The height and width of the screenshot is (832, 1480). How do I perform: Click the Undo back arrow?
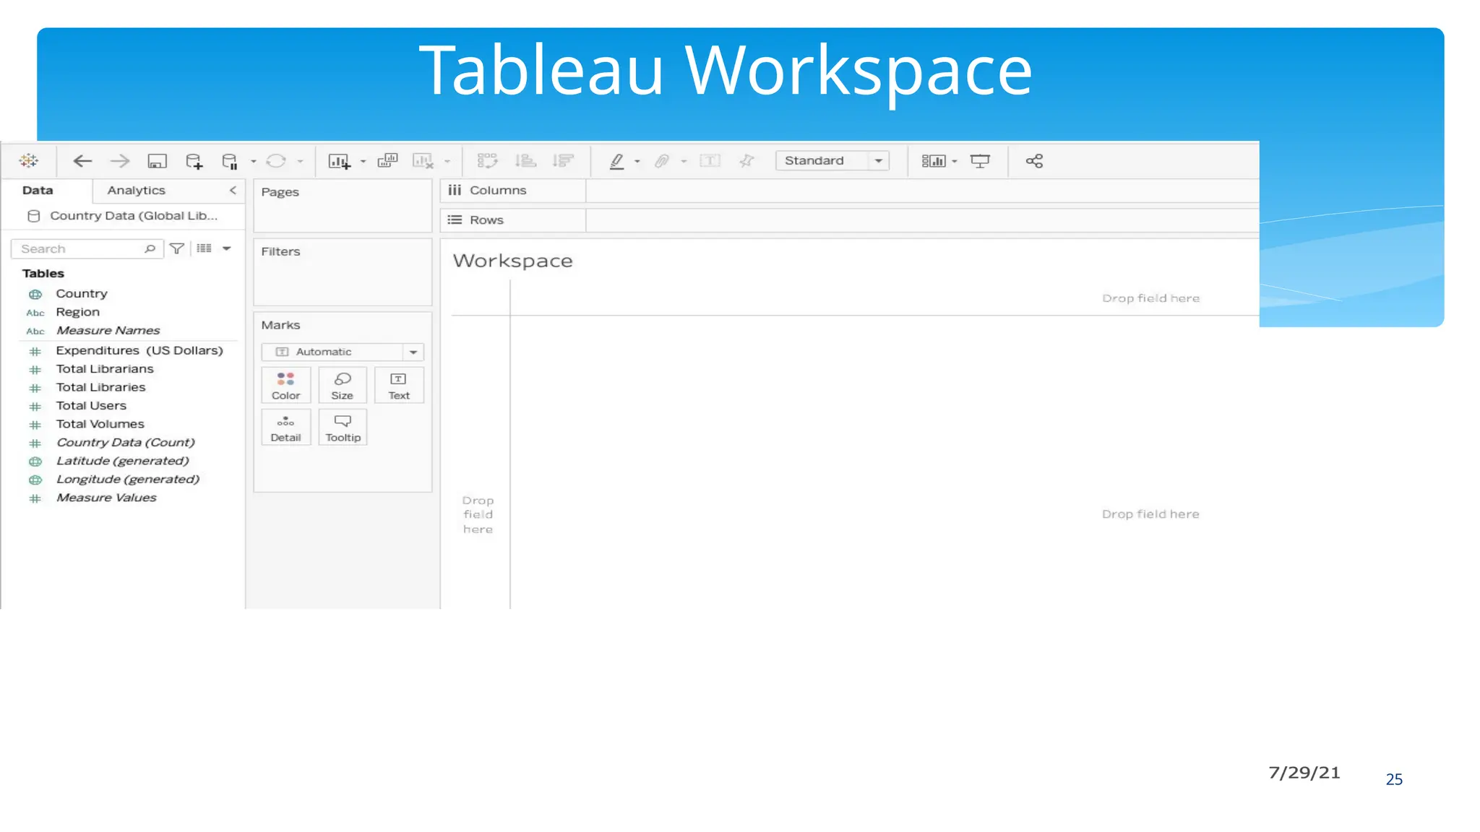tap(82, 161)
